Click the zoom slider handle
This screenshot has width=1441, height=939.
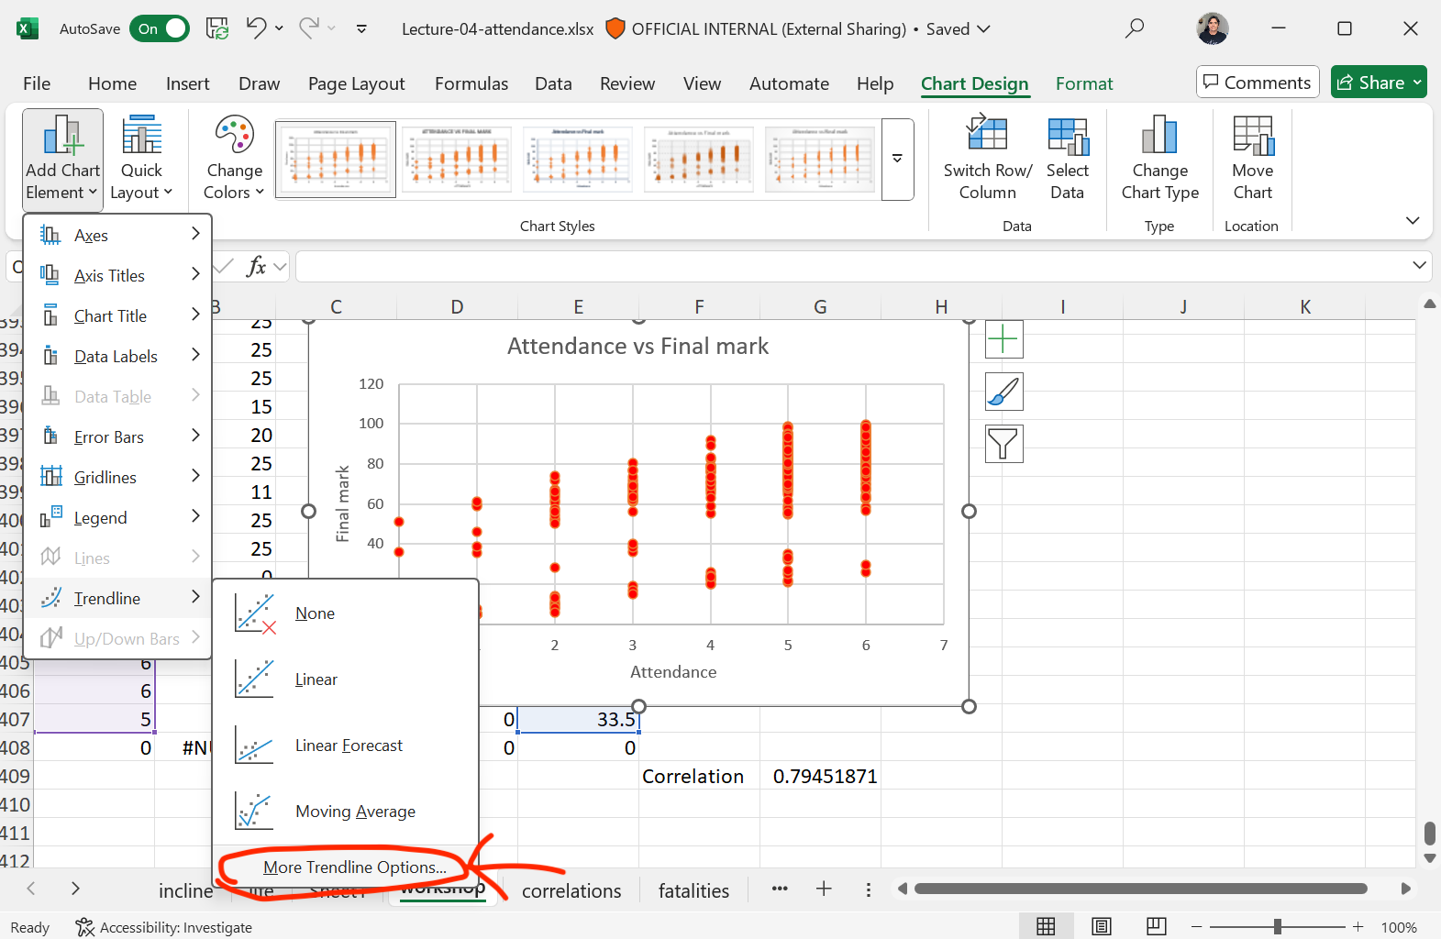tap(1277, 927)
